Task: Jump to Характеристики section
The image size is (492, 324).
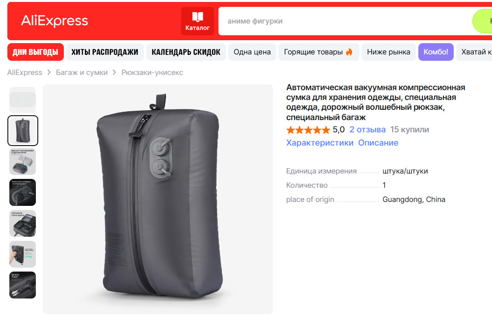Action: click(x=320, y=143)
